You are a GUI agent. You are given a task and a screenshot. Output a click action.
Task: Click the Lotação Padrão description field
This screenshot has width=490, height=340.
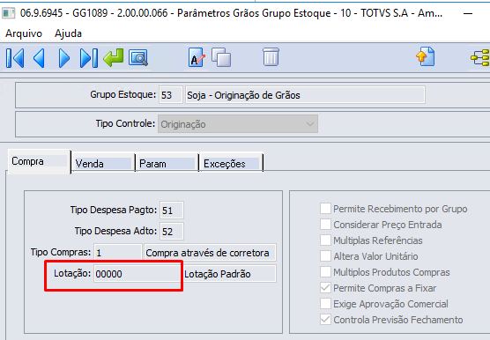[x=230, y=274]
